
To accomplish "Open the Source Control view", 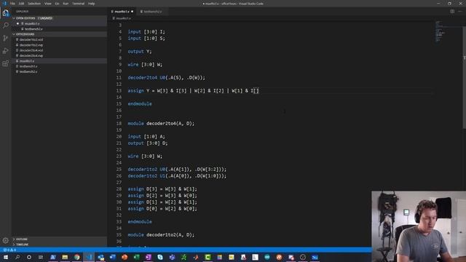I will 6,39.
